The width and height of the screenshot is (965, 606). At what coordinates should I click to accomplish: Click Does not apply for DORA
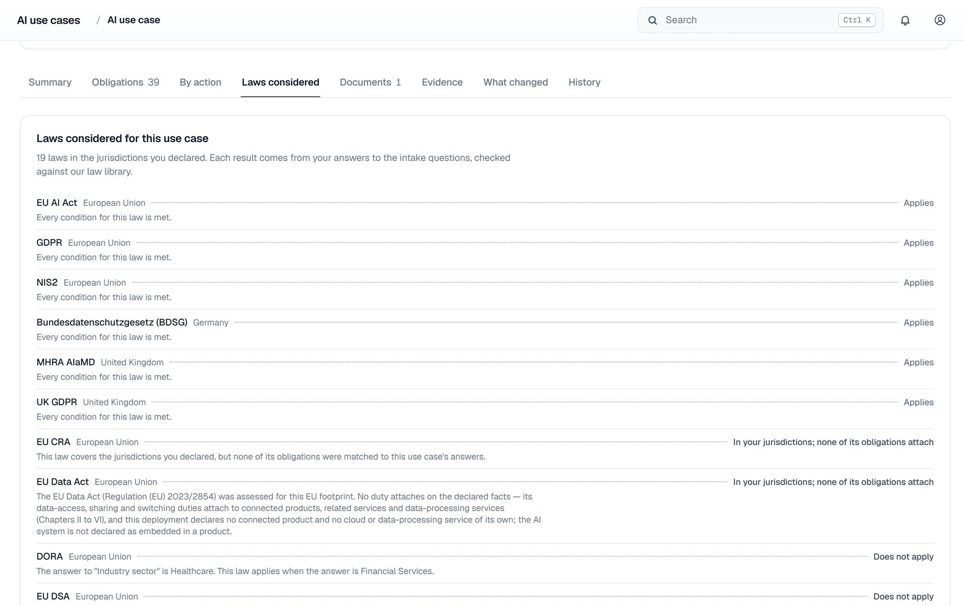pos(903,556)
